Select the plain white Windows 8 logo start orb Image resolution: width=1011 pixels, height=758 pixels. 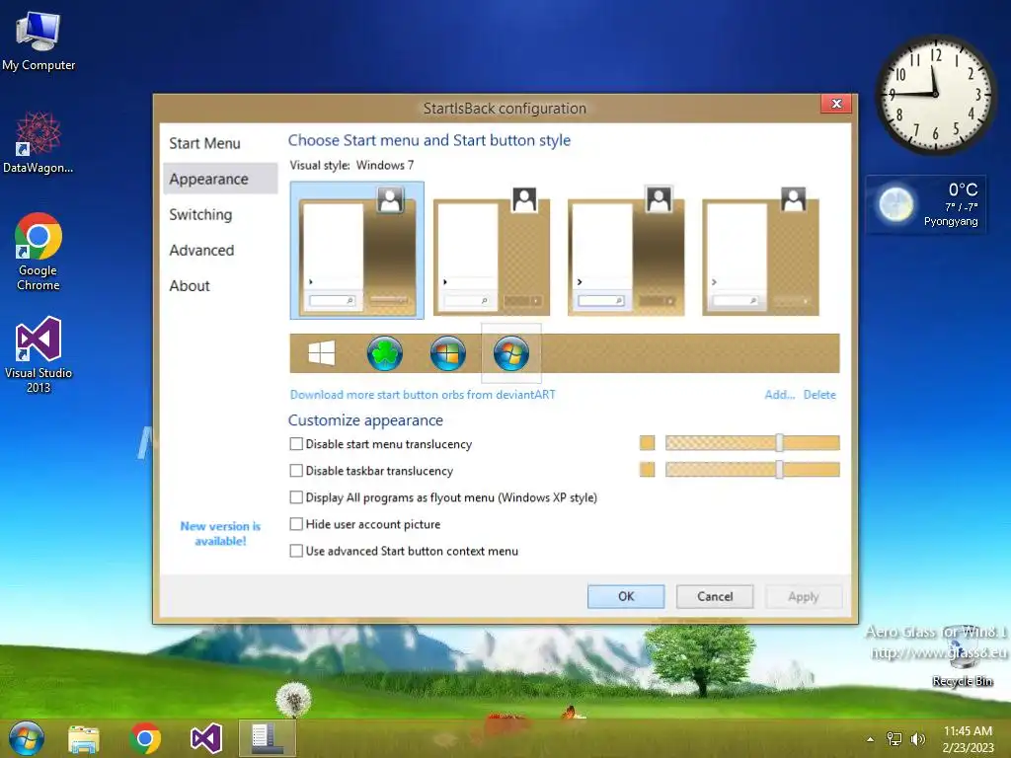[x=321, y=353]
